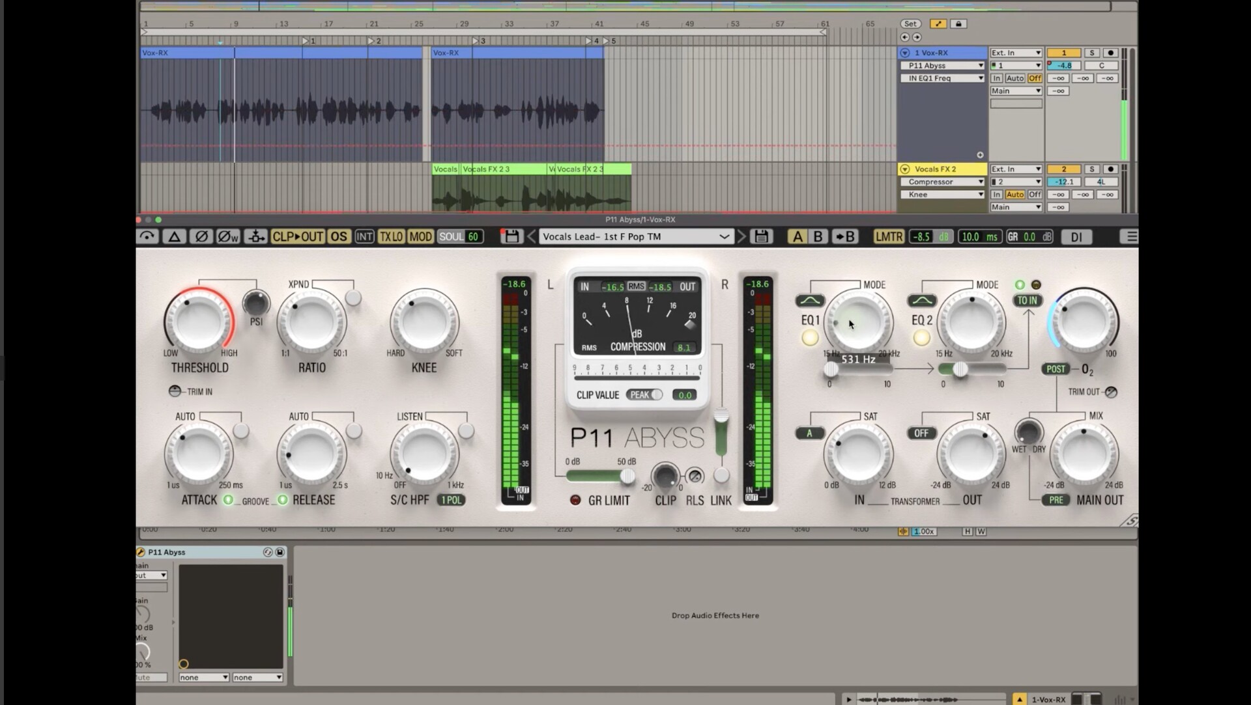Click the ØW wet phase icon
Image resolution: width=1251 pixels, height=705 pixels.
pos(228,236)
